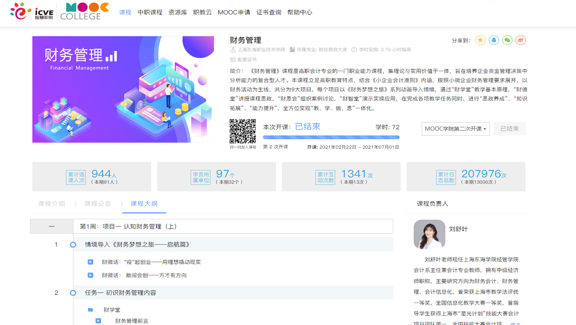This screenshot has height=325, width=576.
Task: Click the 财务管理 course banner image
Action: (123, 89)
